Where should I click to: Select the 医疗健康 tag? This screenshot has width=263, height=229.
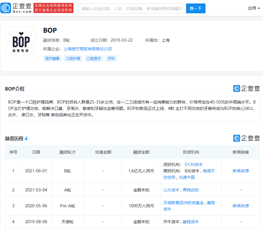tap(52, 58)
